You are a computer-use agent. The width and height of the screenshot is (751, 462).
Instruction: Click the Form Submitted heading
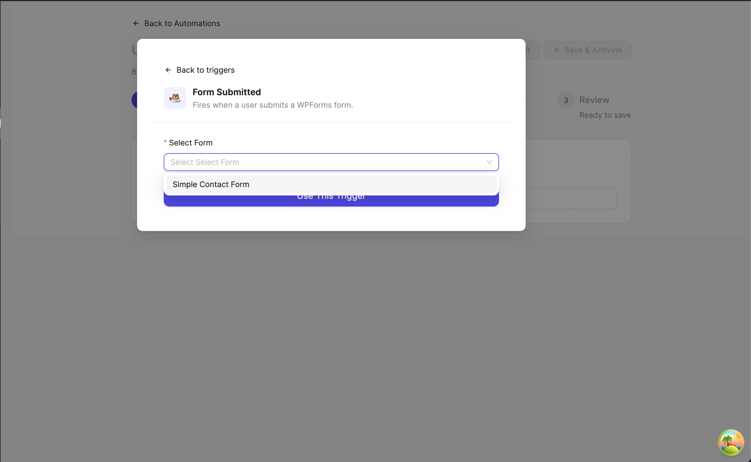pyautogui.click(x=227, y=92)
